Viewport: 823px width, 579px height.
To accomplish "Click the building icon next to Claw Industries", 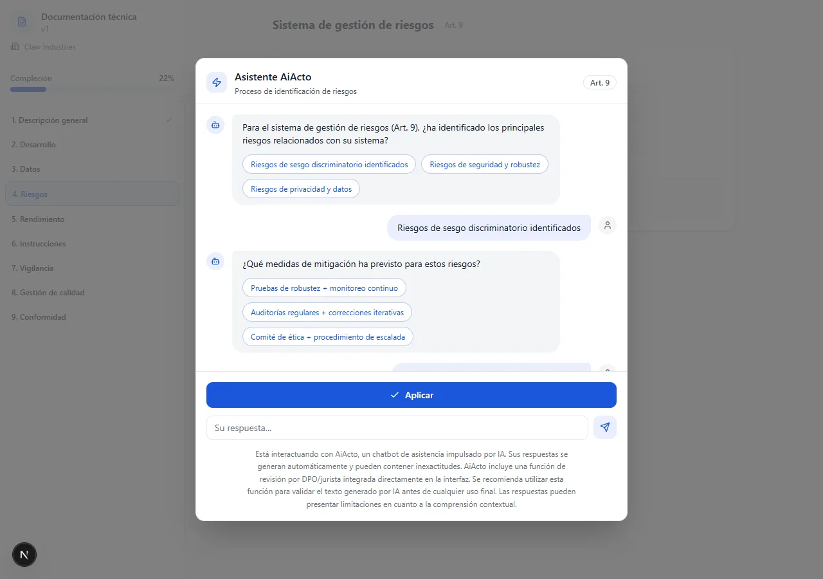I will click(15, 47).
